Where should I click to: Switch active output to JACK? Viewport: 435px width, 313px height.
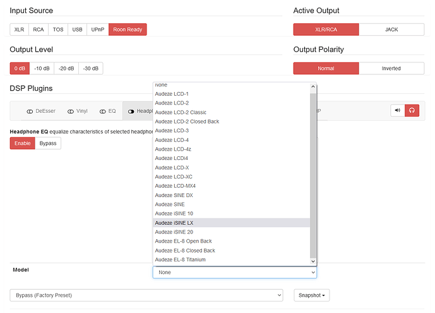pos(391,30)
